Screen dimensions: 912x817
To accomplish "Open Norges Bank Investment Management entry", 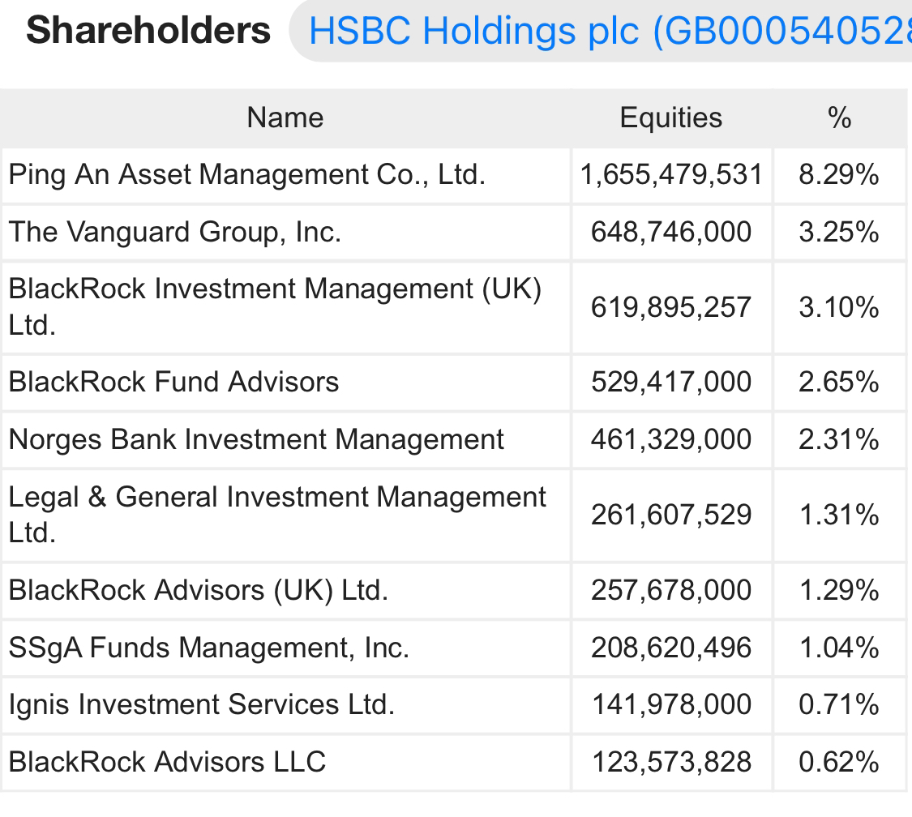I will [x=256, y=439].
